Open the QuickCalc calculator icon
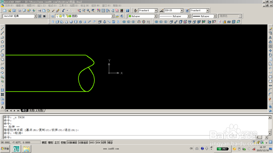Viewport: 273px width, 153px height. (122, 10)
